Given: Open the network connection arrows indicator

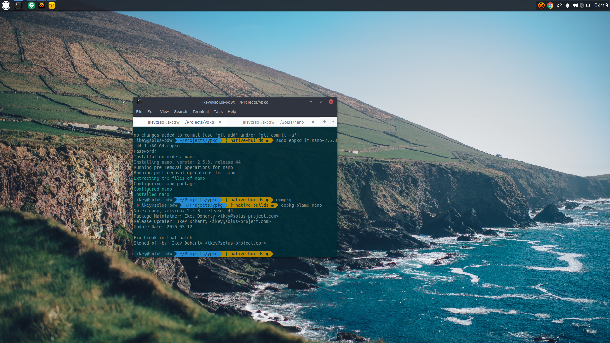Looking at the screenshot, I should click(559, 5).
